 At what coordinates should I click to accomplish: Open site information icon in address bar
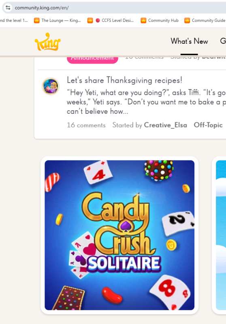point(8,8)
